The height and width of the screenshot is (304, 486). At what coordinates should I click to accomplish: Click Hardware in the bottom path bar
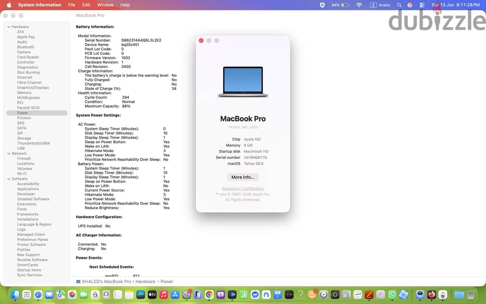tap(145, 282)
